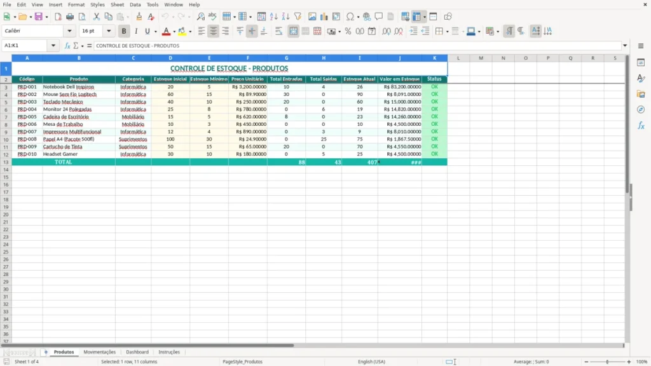Run the Spelling check icon
This screenshot has height=366, width=651.
coord(212,17)
